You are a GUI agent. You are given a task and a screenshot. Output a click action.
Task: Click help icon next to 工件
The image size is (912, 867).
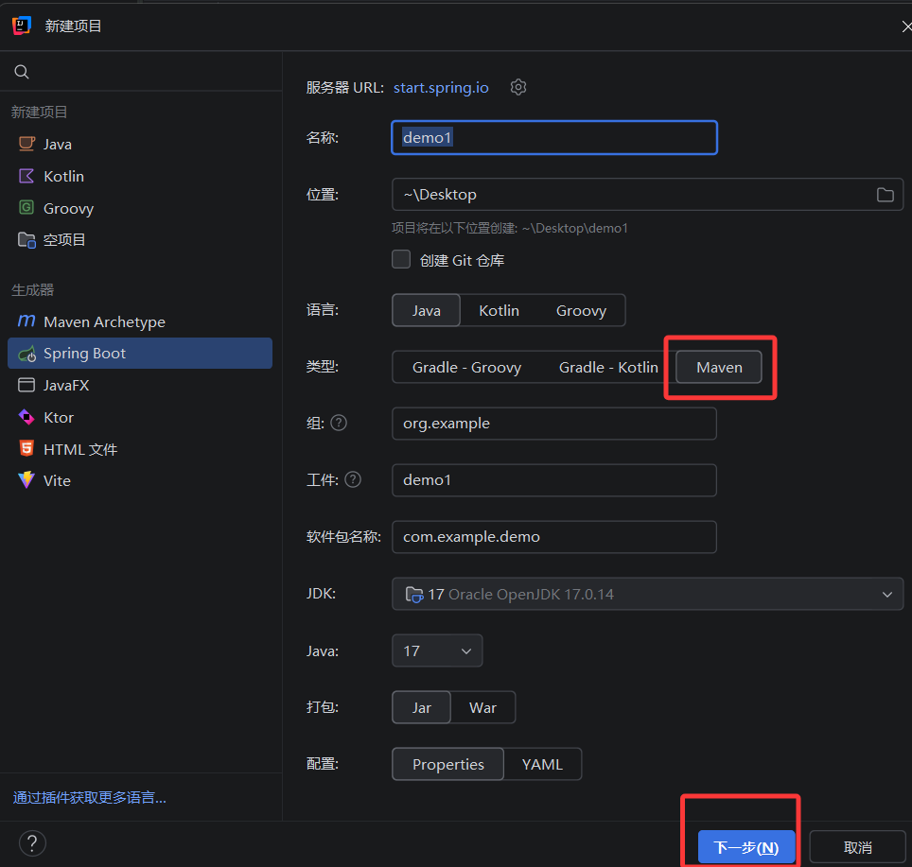click(353, 479)
